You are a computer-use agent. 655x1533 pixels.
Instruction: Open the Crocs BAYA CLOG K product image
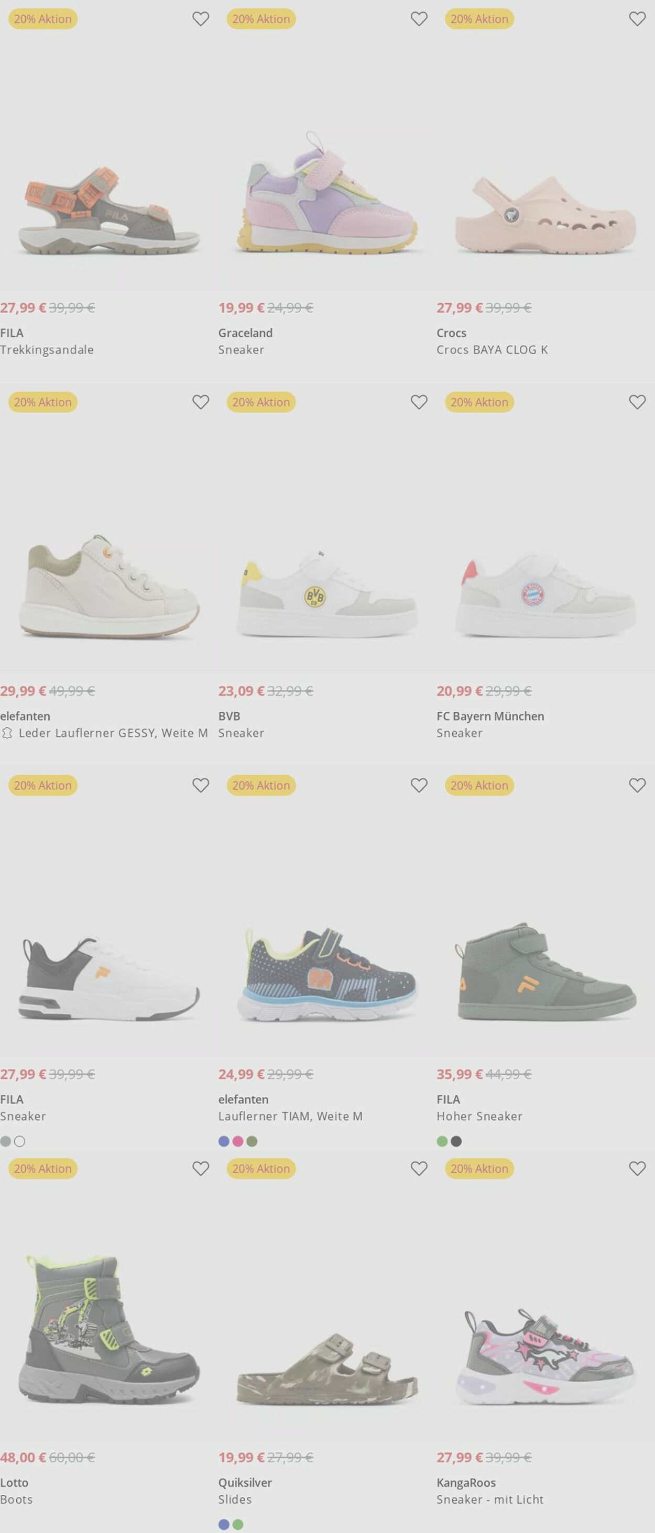point(545,215)
